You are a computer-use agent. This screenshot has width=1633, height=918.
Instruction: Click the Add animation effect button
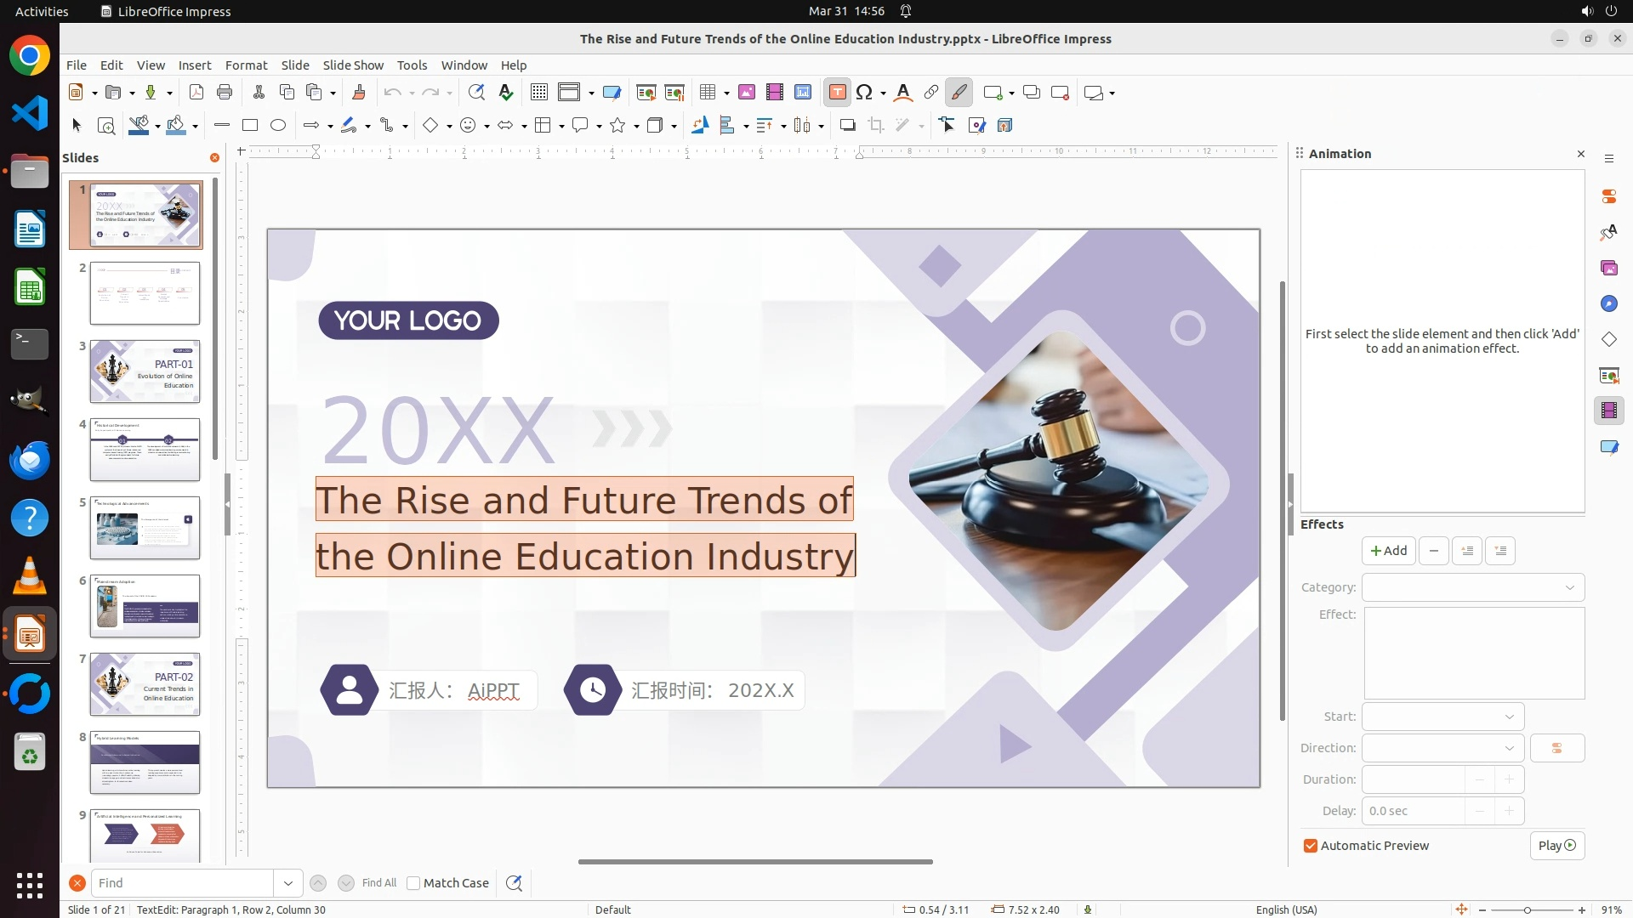[1388, 551]
